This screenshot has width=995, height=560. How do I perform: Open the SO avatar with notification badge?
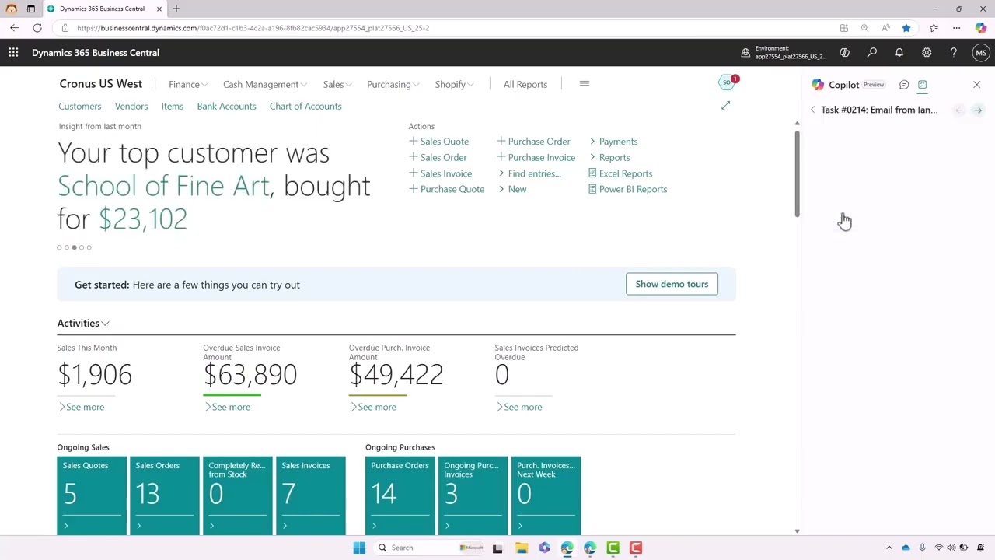coord(728,82)
